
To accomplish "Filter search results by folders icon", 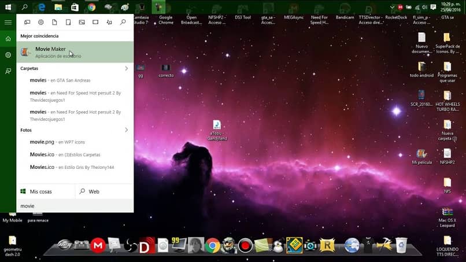I will pyautogui.click(x=68, y=23).
